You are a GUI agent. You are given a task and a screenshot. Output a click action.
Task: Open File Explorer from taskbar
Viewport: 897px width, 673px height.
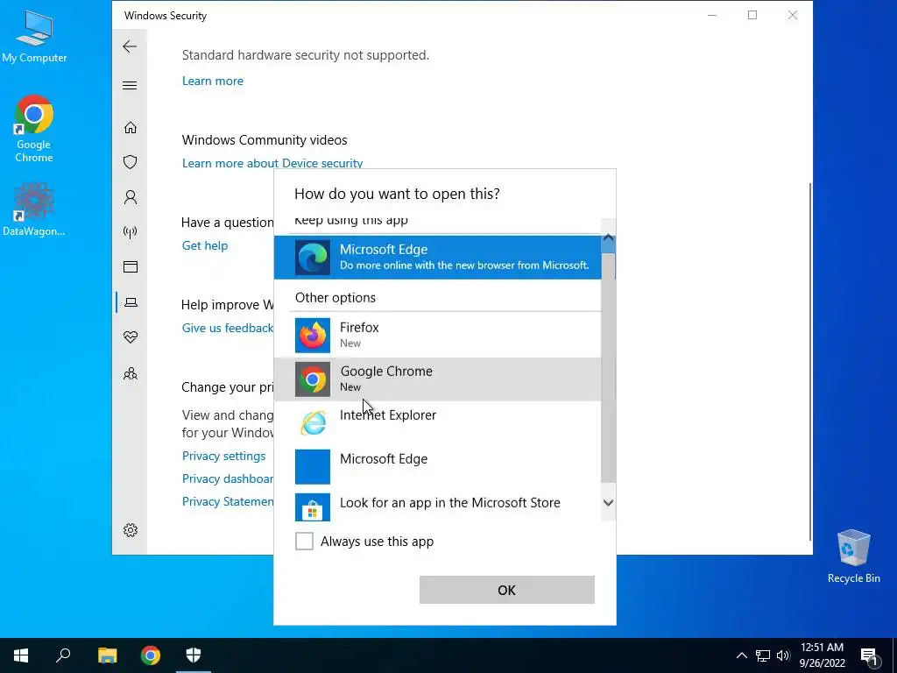[107, 655]
